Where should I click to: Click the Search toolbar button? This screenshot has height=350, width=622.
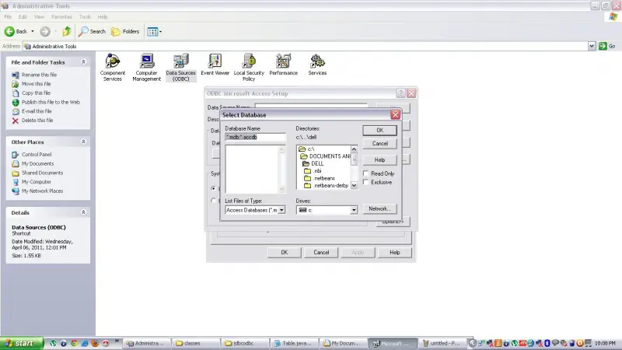(x=92, y=31)
